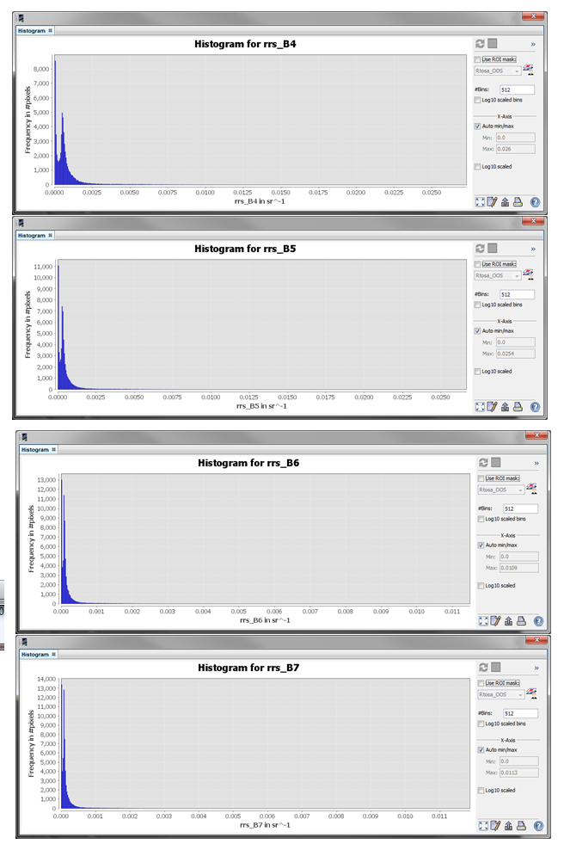Print the rrs_B4 histogram chart
This screenshot has height=850, width=564.
518,202
